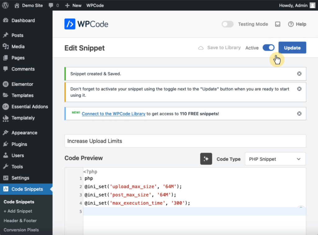
Task: Click the WPCode logo
Action: (86, 24)
